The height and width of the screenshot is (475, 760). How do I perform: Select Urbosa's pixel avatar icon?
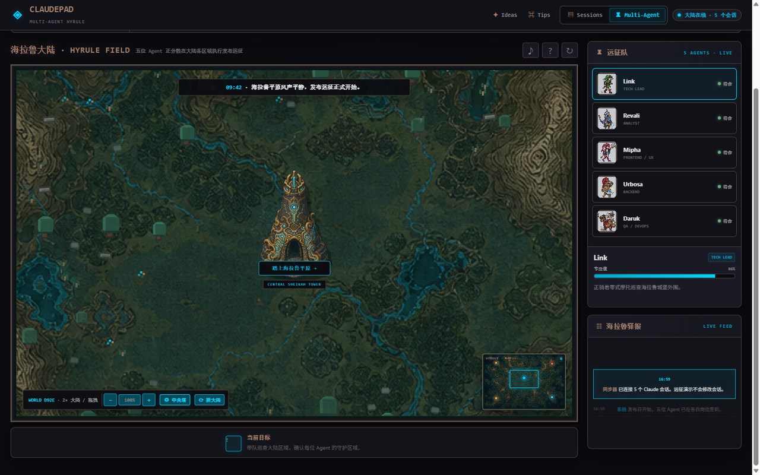pyautogui.click(x=607, y=187)
